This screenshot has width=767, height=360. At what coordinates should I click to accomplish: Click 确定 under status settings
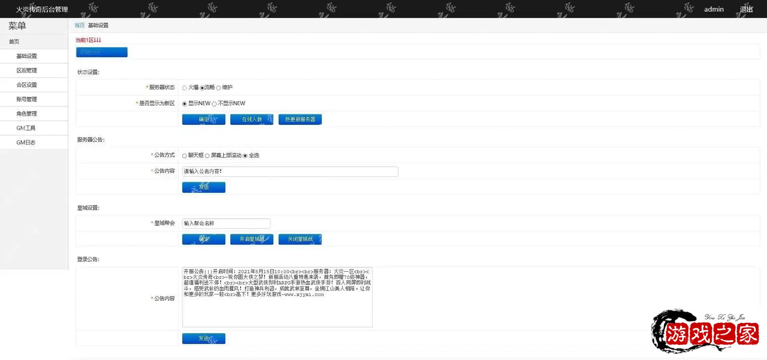pyautogui.click(x=203, y=119)
